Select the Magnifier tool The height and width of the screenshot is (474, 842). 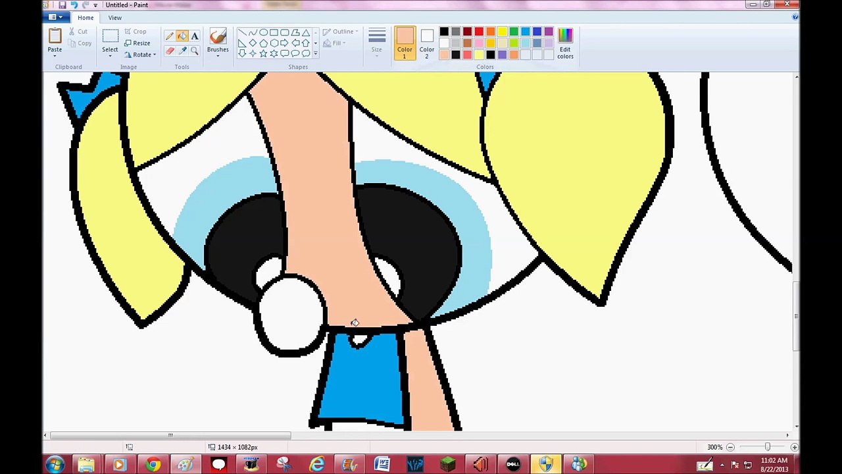coord(195,51)
